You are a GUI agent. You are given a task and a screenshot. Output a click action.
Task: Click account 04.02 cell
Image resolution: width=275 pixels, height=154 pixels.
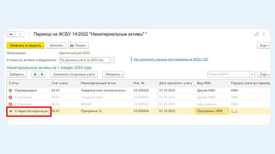pos(64,104)
